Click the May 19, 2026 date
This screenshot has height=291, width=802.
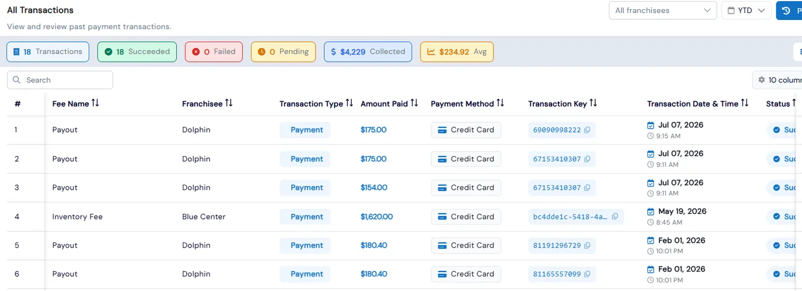pyautogui.click(x=682, y=212)
